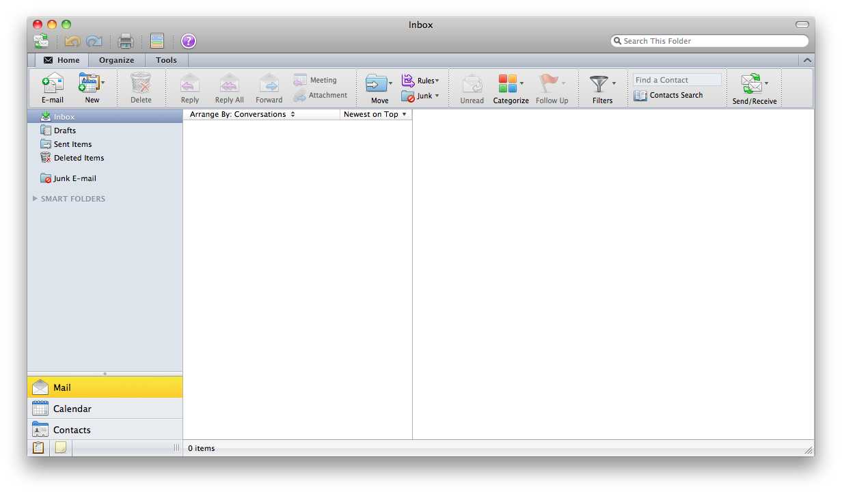
Task: Click the Send/Receive icon in ribbon
Action: (751, 84)
